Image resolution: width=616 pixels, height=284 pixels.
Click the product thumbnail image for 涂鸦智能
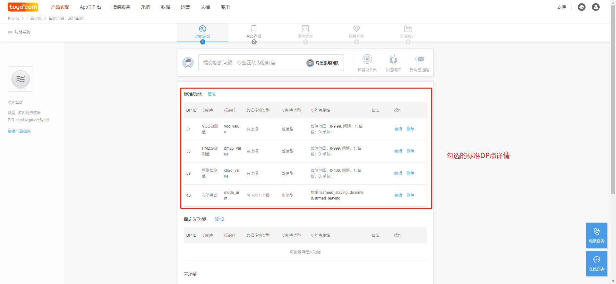[x=21, y=79]
